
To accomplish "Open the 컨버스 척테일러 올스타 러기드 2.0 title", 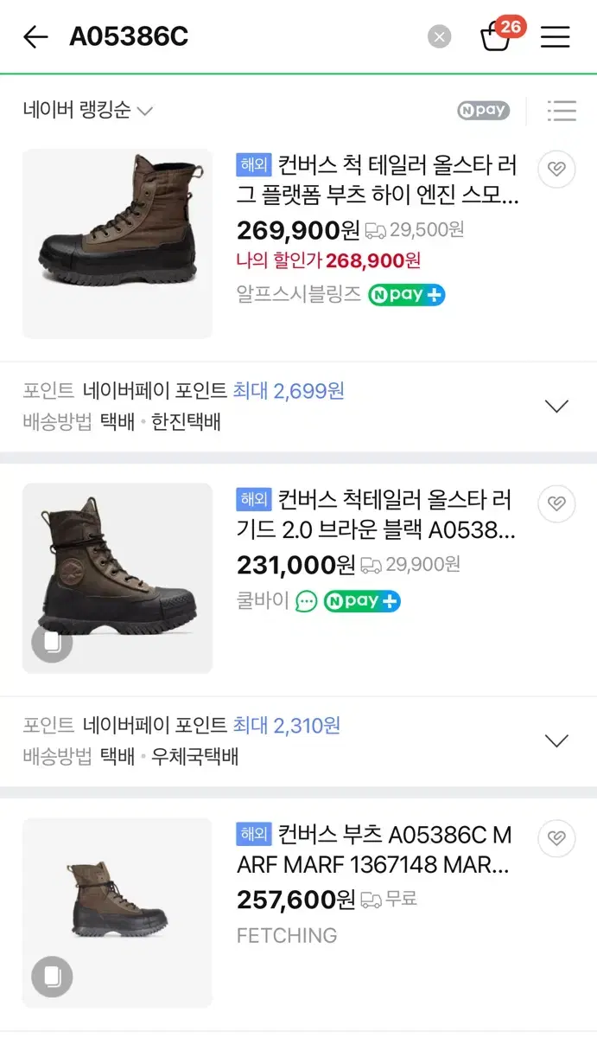I will click(x=376, y=516).
